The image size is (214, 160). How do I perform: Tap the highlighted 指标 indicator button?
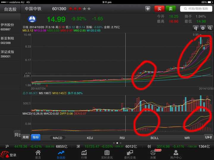(x=36, y=137)
